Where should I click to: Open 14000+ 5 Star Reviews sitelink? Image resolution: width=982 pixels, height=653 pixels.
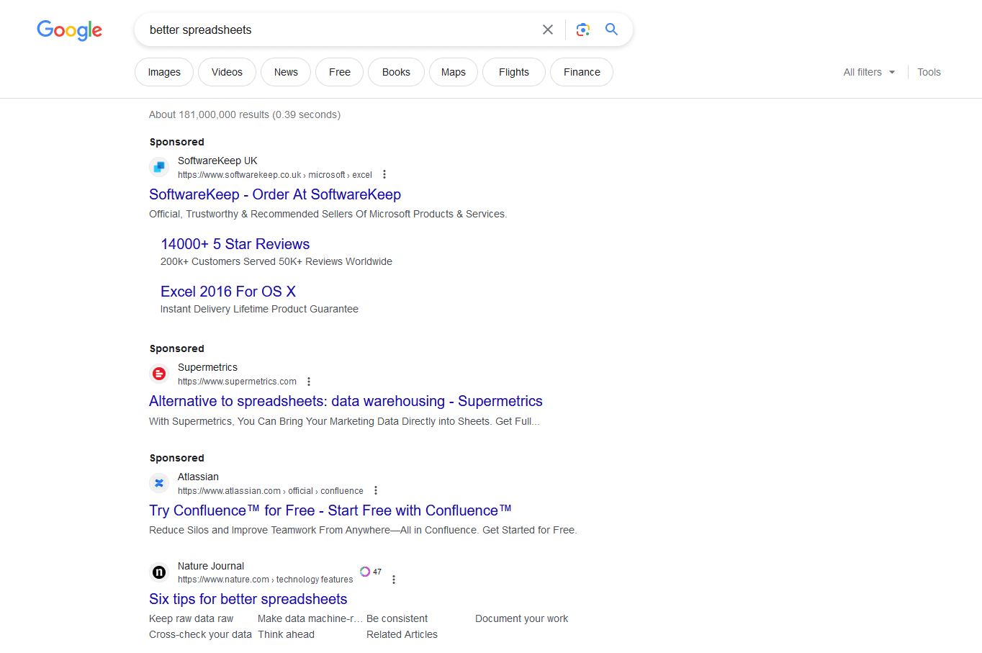pyautogui.click(x=235, y=244)
